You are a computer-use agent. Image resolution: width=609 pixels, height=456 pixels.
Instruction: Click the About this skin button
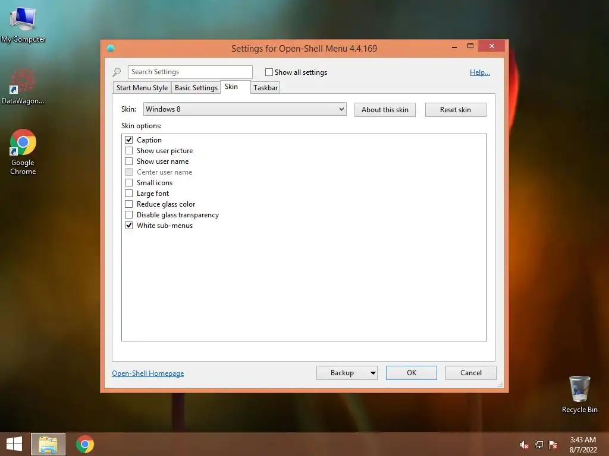[385, 110]
